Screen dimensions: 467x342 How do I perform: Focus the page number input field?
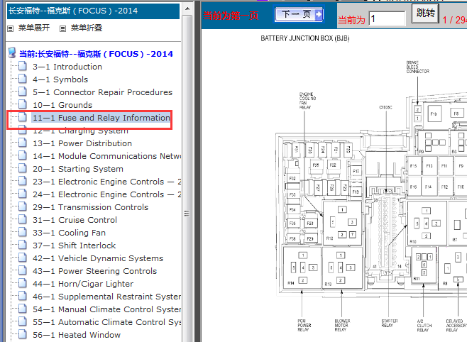pos(387,18)
